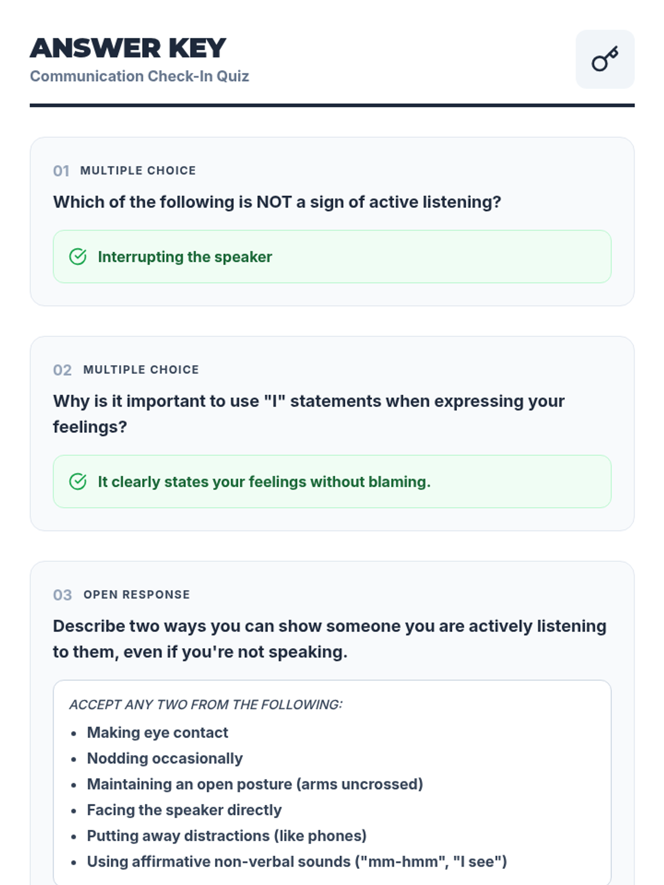Click question number 01 label
Image resolution: width=664 pixels, height=885 pixels.
pyautogui.click(x=61, y=171)
